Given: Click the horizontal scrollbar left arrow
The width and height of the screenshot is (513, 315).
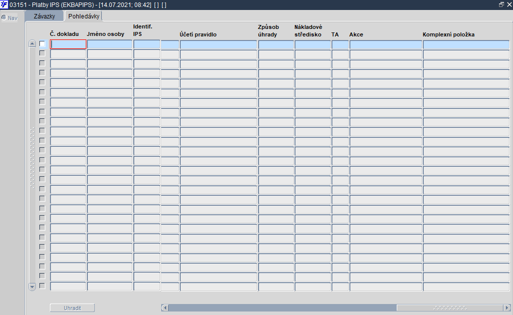Looking at the screenshot, I should click(x=165, y=308).
